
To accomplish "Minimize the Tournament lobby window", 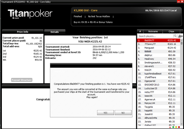I will [x=178, y=2].
